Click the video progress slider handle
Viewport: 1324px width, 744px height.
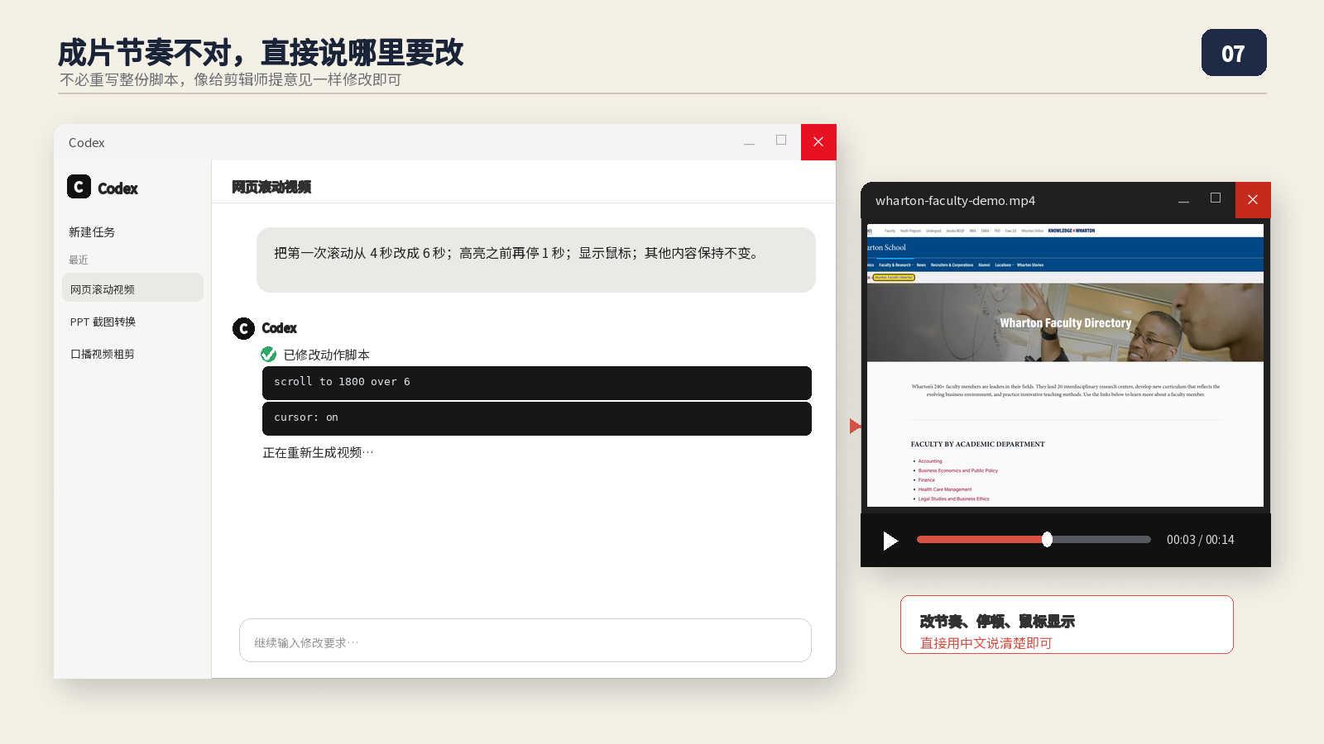1047,540
